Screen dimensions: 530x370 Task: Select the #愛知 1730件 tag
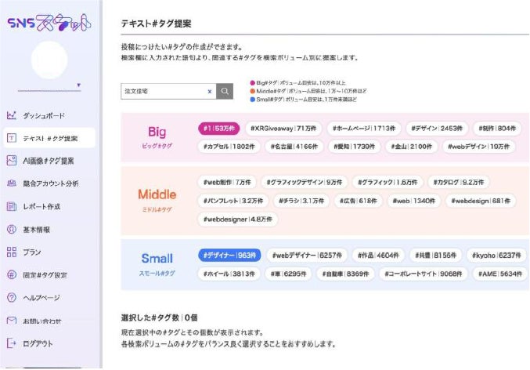tap(354, 147)
